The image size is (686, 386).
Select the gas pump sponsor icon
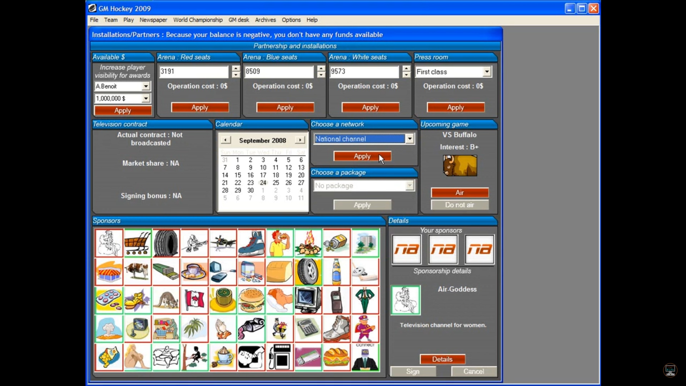[x=280, y=357]
